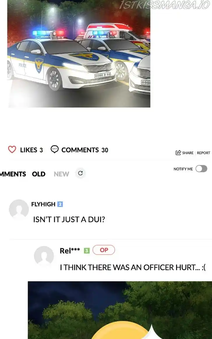Open FLYHIGH username profile
Image resolution: width=212 pixels, height=339 pixels.
pyautogui.click(x=43, y=204)
